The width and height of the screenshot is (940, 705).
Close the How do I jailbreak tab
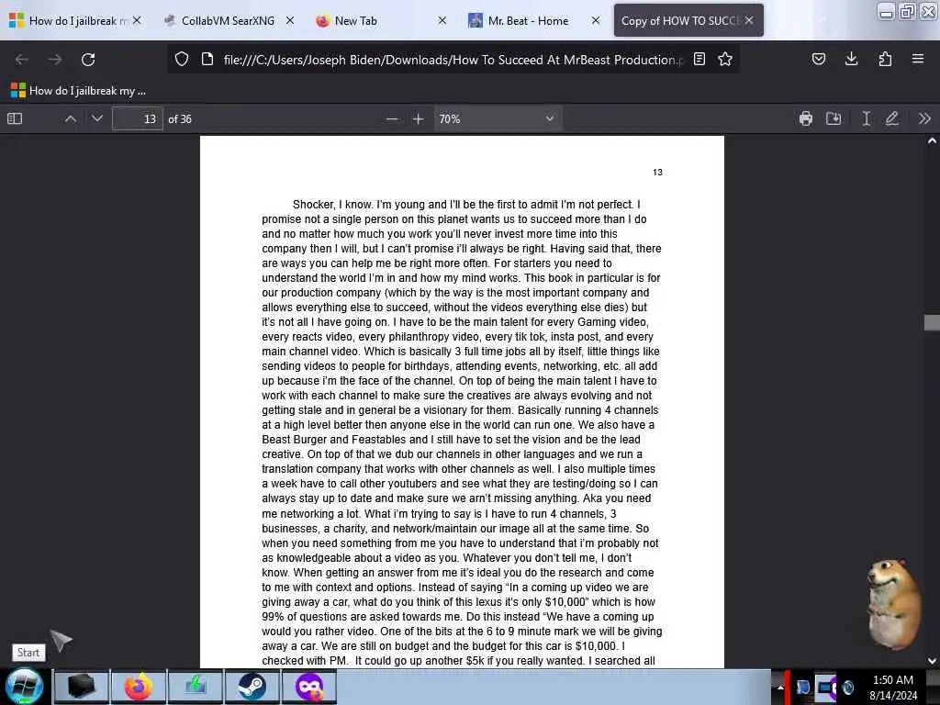click(137, 20)
